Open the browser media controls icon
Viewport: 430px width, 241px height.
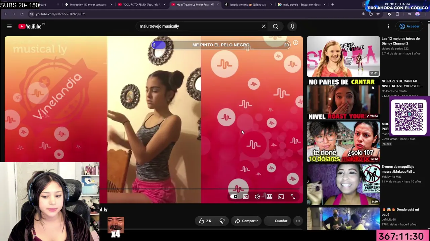point(409,14)
